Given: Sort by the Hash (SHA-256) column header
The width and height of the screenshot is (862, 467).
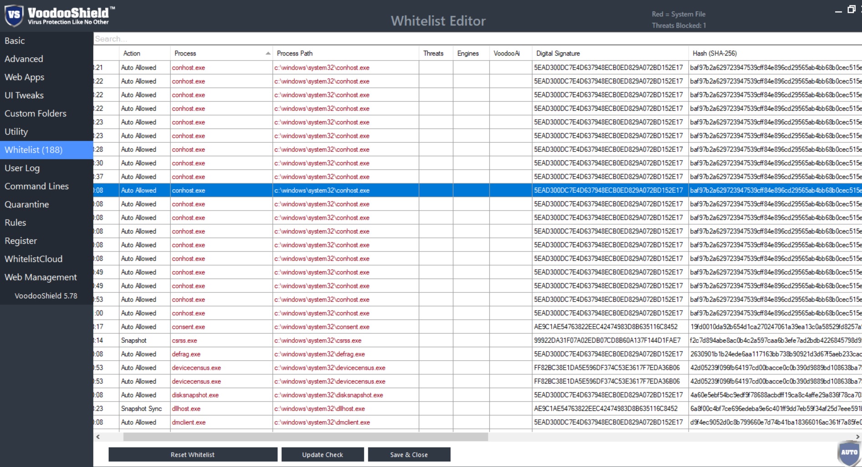Looking at the screenshot, I should tap(775, 53).
